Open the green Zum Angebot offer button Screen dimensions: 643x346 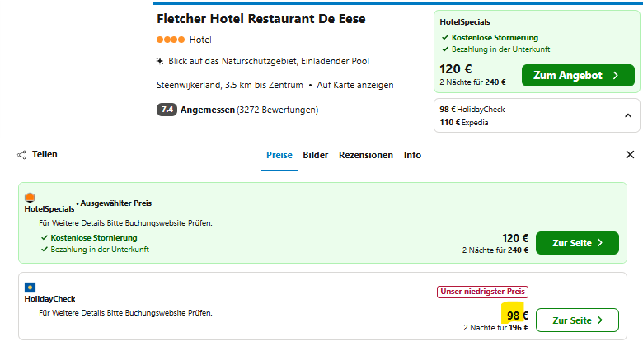click(x=578, y=76)
